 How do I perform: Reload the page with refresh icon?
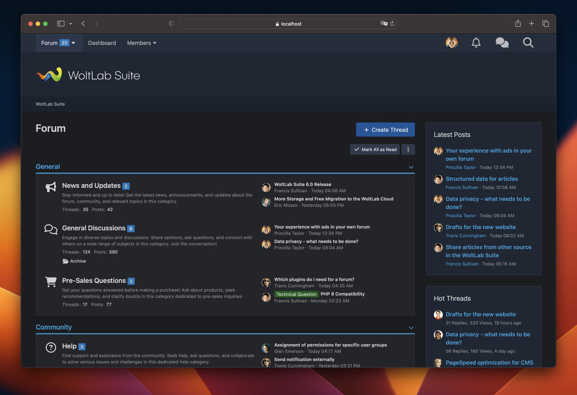392,24
